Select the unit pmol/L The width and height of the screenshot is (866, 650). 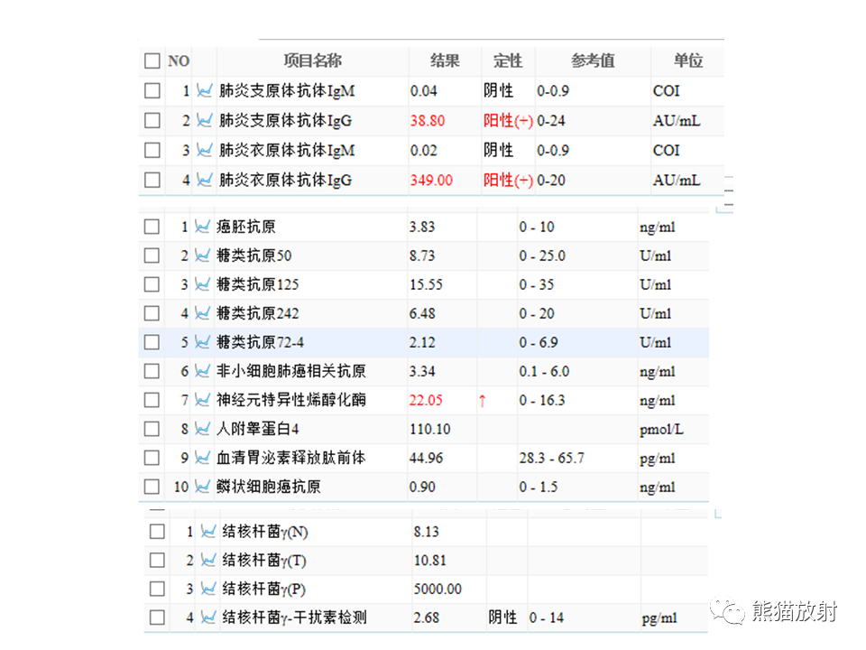(661, 430)
